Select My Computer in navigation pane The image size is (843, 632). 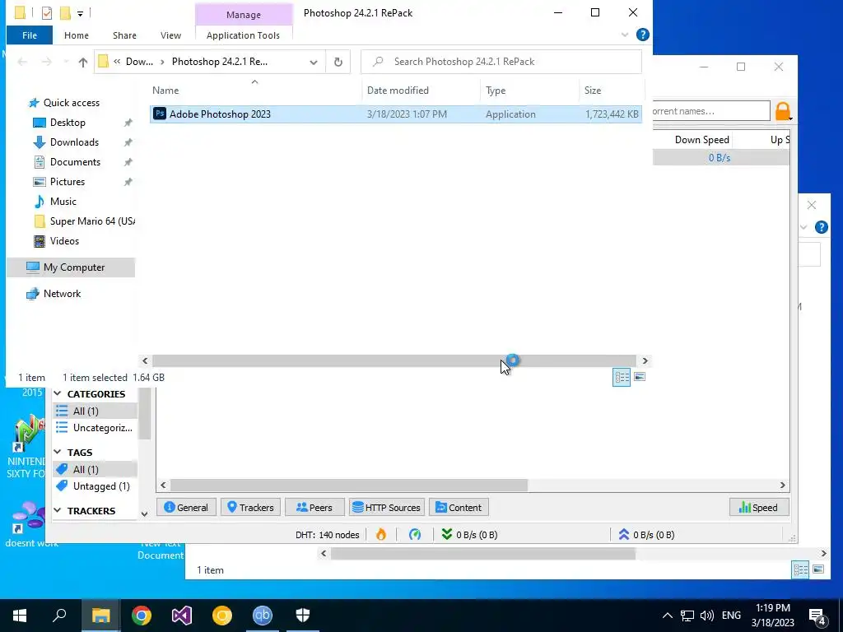73,267
